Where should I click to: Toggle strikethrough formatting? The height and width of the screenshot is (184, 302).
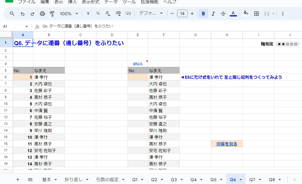click(223, 14)
